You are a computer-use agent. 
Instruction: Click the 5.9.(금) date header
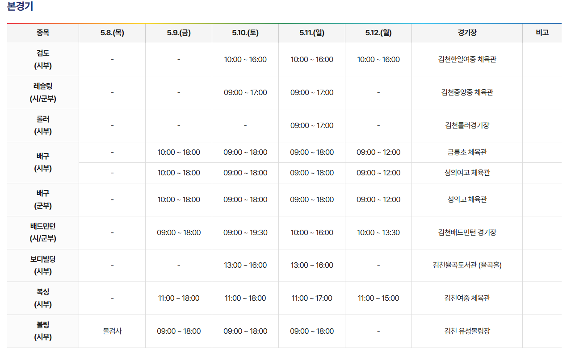click(178, 33)
